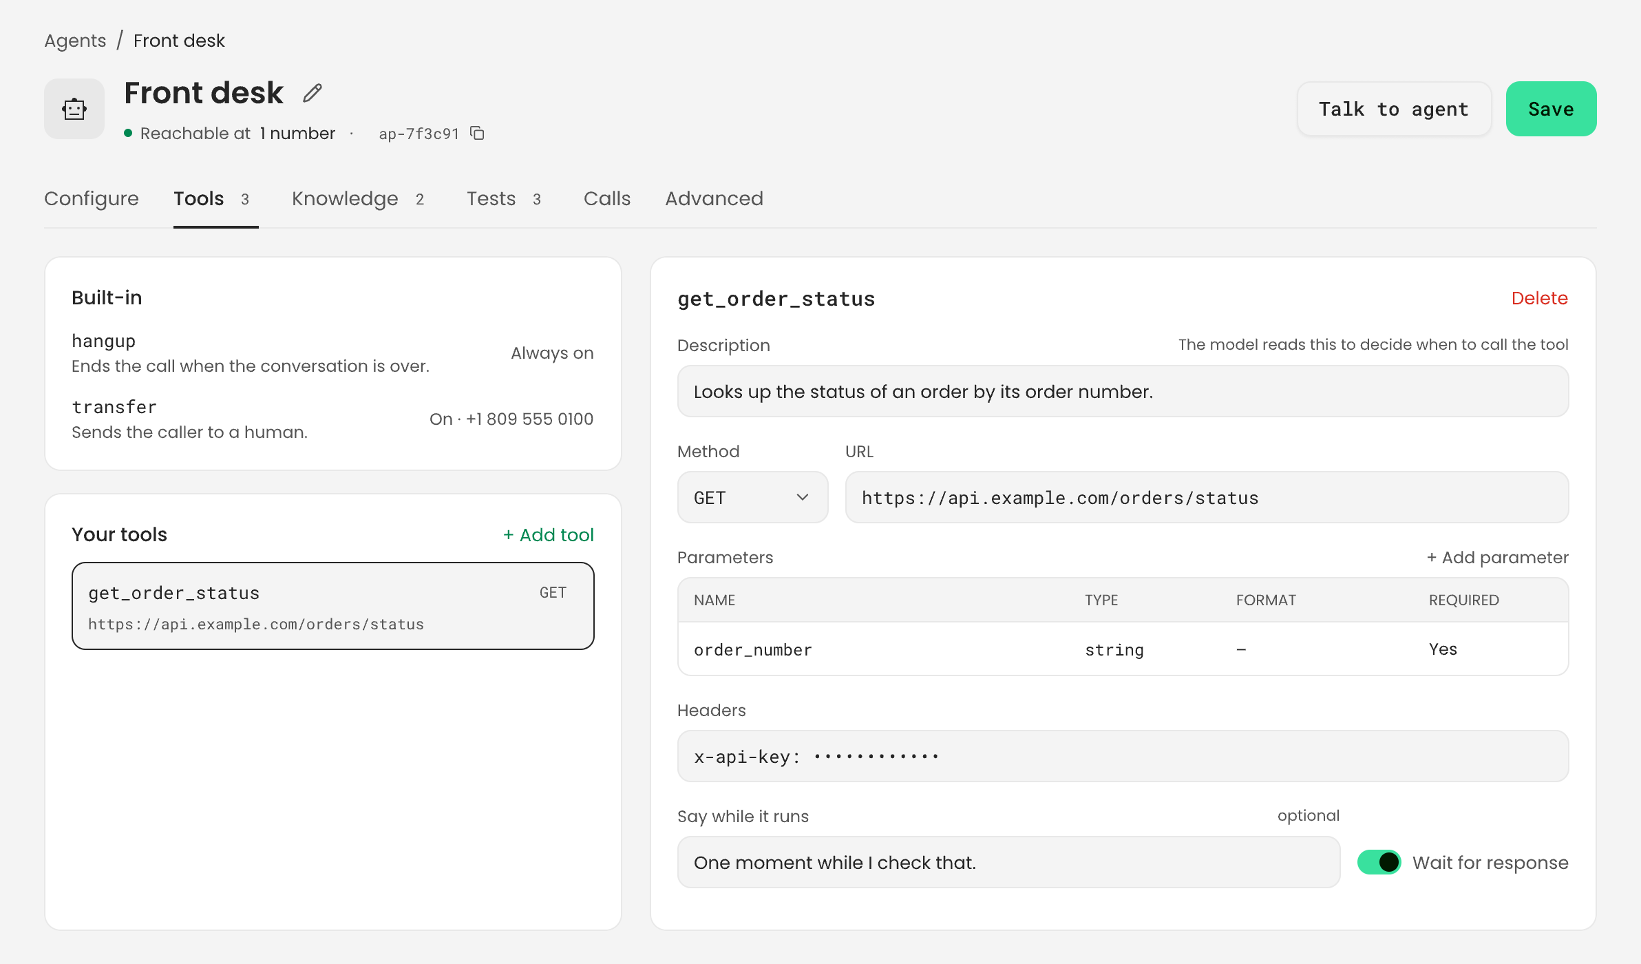The image size is (1641, 964).
Task: Click the hangup built-in tool name
Action: (x=103, y=341)
